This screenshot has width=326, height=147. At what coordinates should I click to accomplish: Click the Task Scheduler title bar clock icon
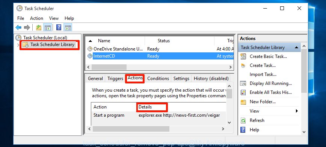pyautogui.click(x=19, y=9)
